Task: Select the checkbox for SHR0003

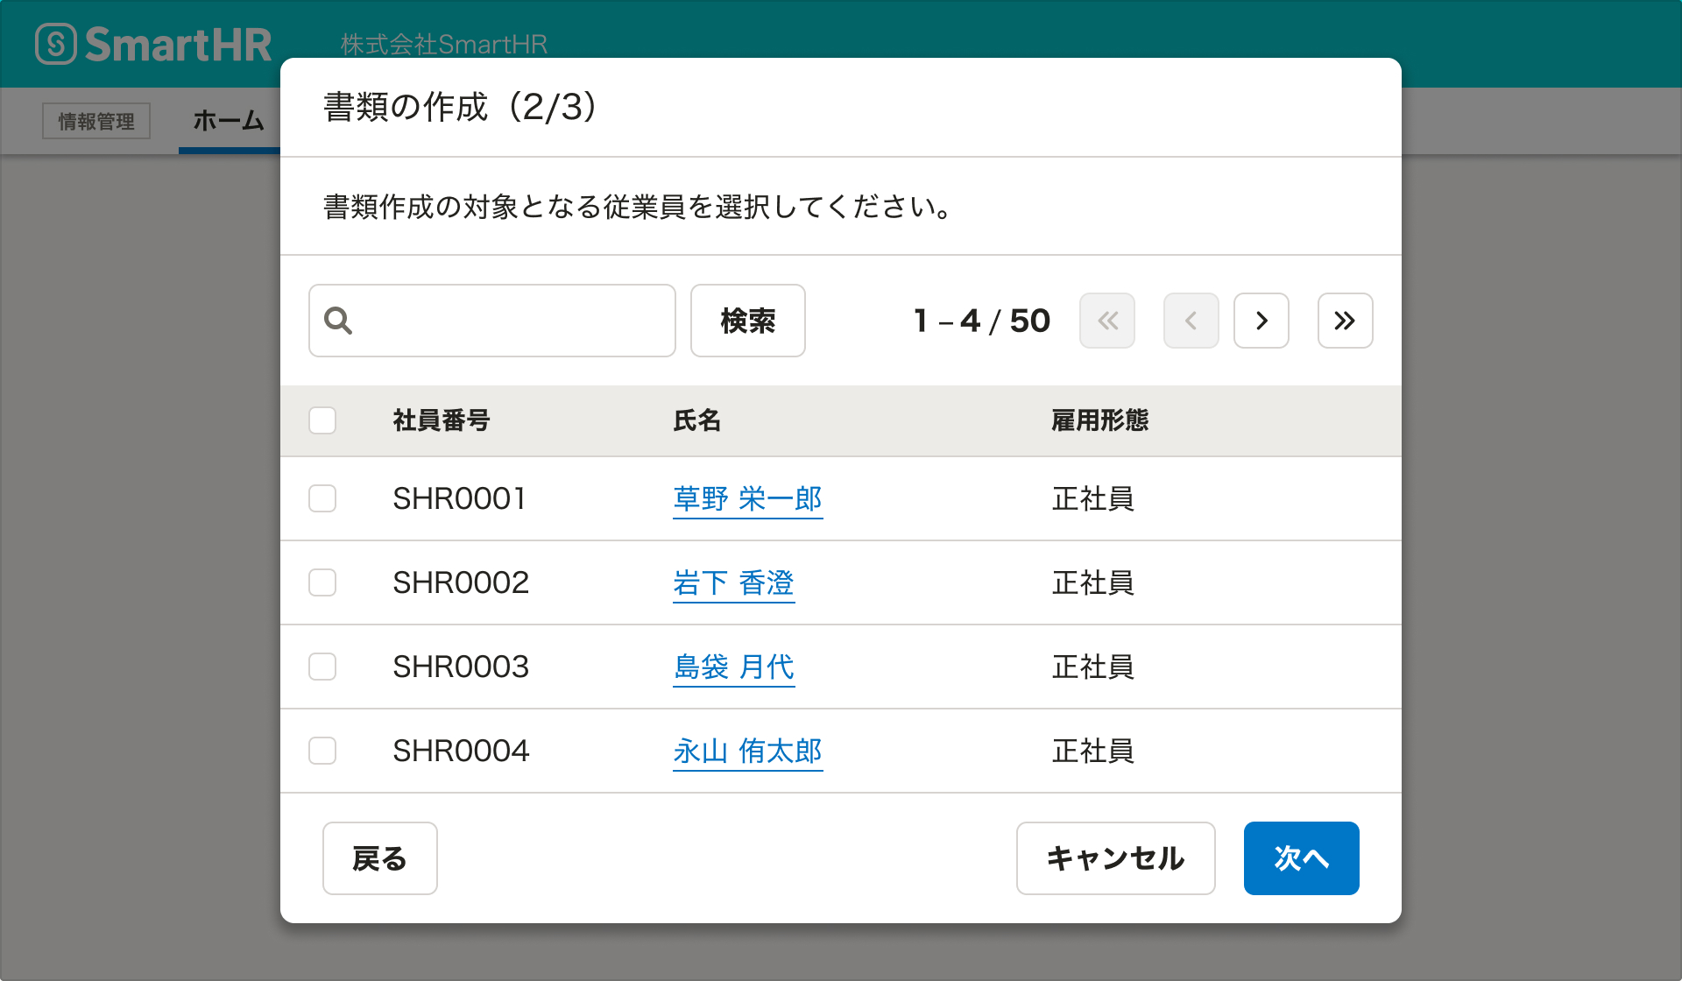Action: point(322,667)
